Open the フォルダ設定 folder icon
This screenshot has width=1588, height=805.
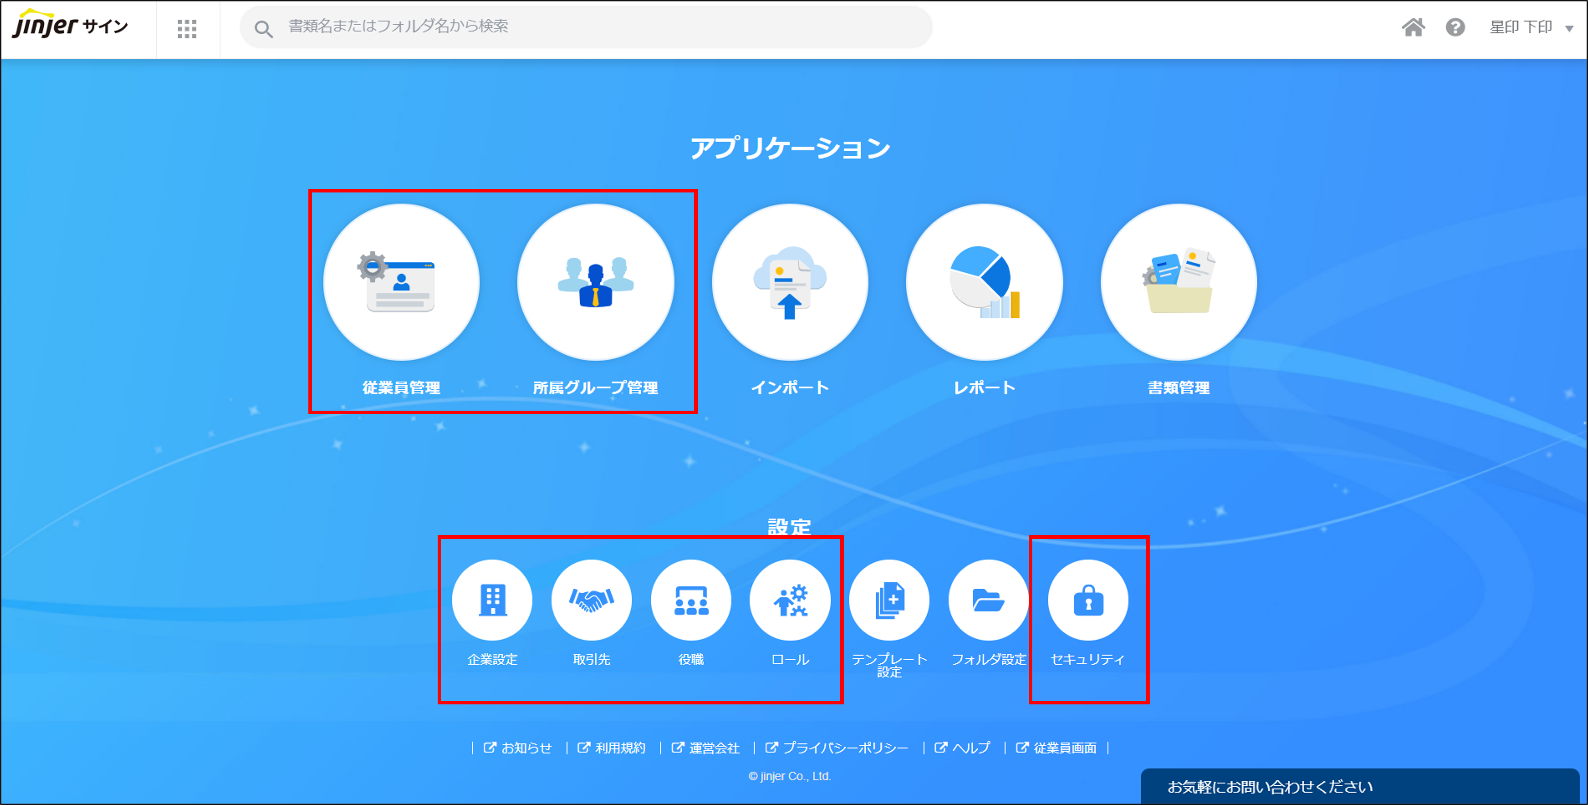[988, 600]
